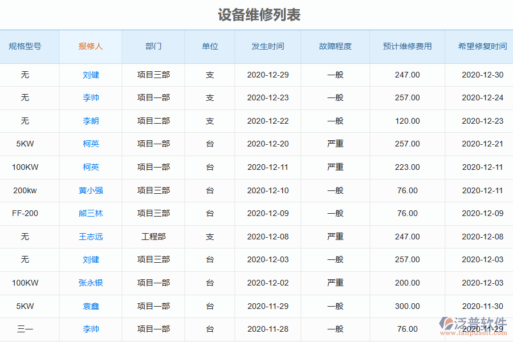This screenshot has height=342, width=513.
Task: Select the 预计维修费用 column header
Action: 408,47
